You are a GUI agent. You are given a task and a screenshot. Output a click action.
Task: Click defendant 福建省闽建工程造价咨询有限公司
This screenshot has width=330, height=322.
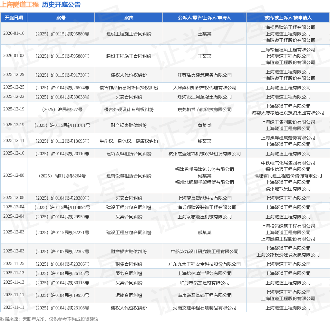[x=288, y=176]
